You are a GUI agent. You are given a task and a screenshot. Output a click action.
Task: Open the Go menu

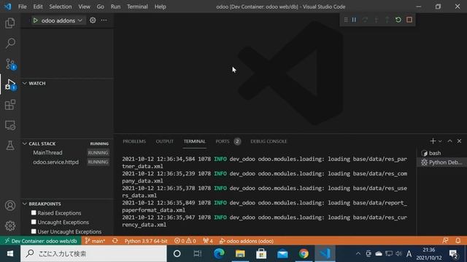coord(101,7)
